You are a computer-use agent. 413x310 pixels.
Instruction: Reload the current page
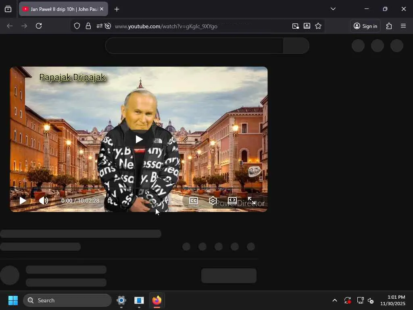(39, 26)
